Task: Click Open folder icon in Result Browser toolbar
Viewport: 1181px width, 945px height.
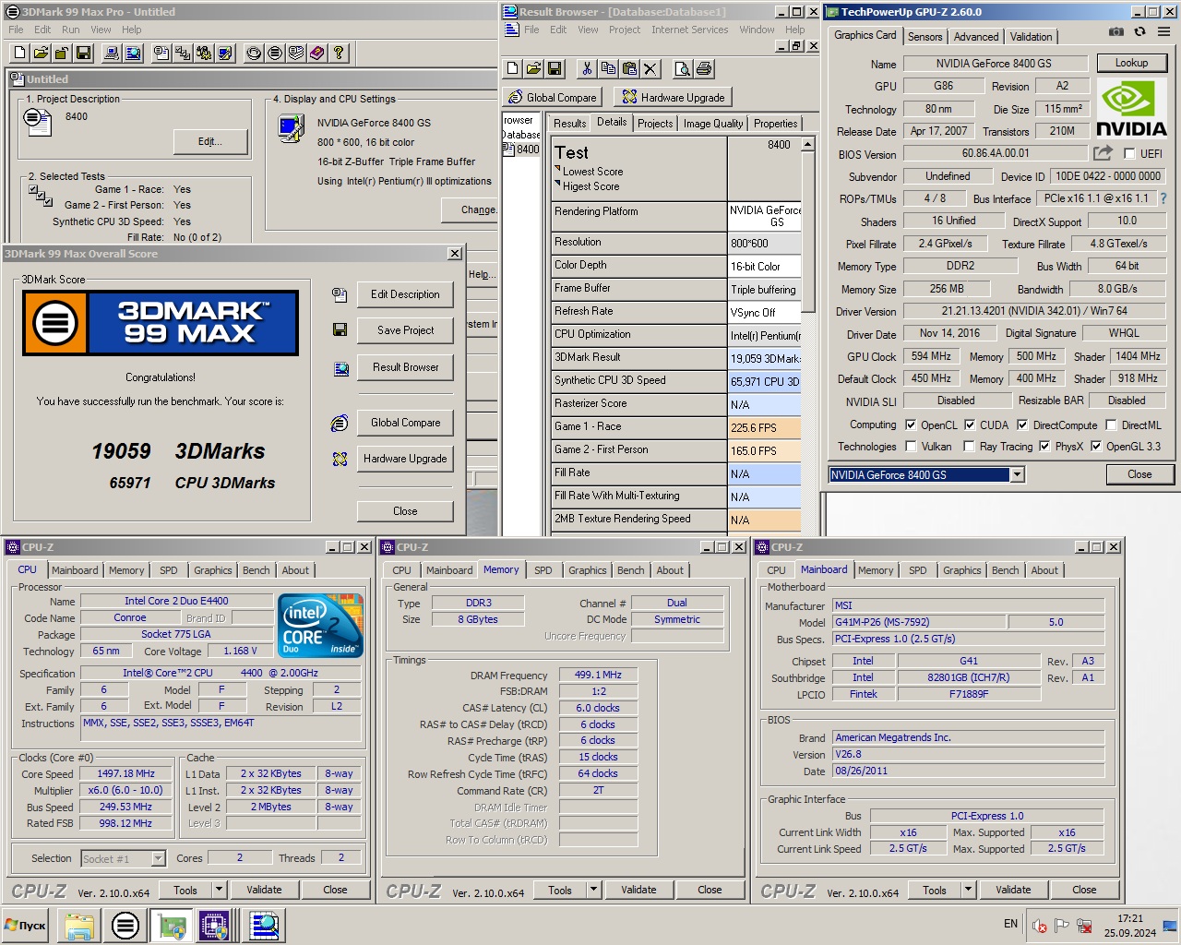Action: point(533,69)
